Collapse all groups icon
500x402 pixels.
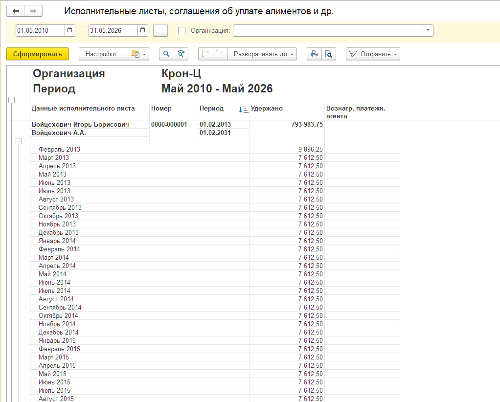tap(220, 54)
